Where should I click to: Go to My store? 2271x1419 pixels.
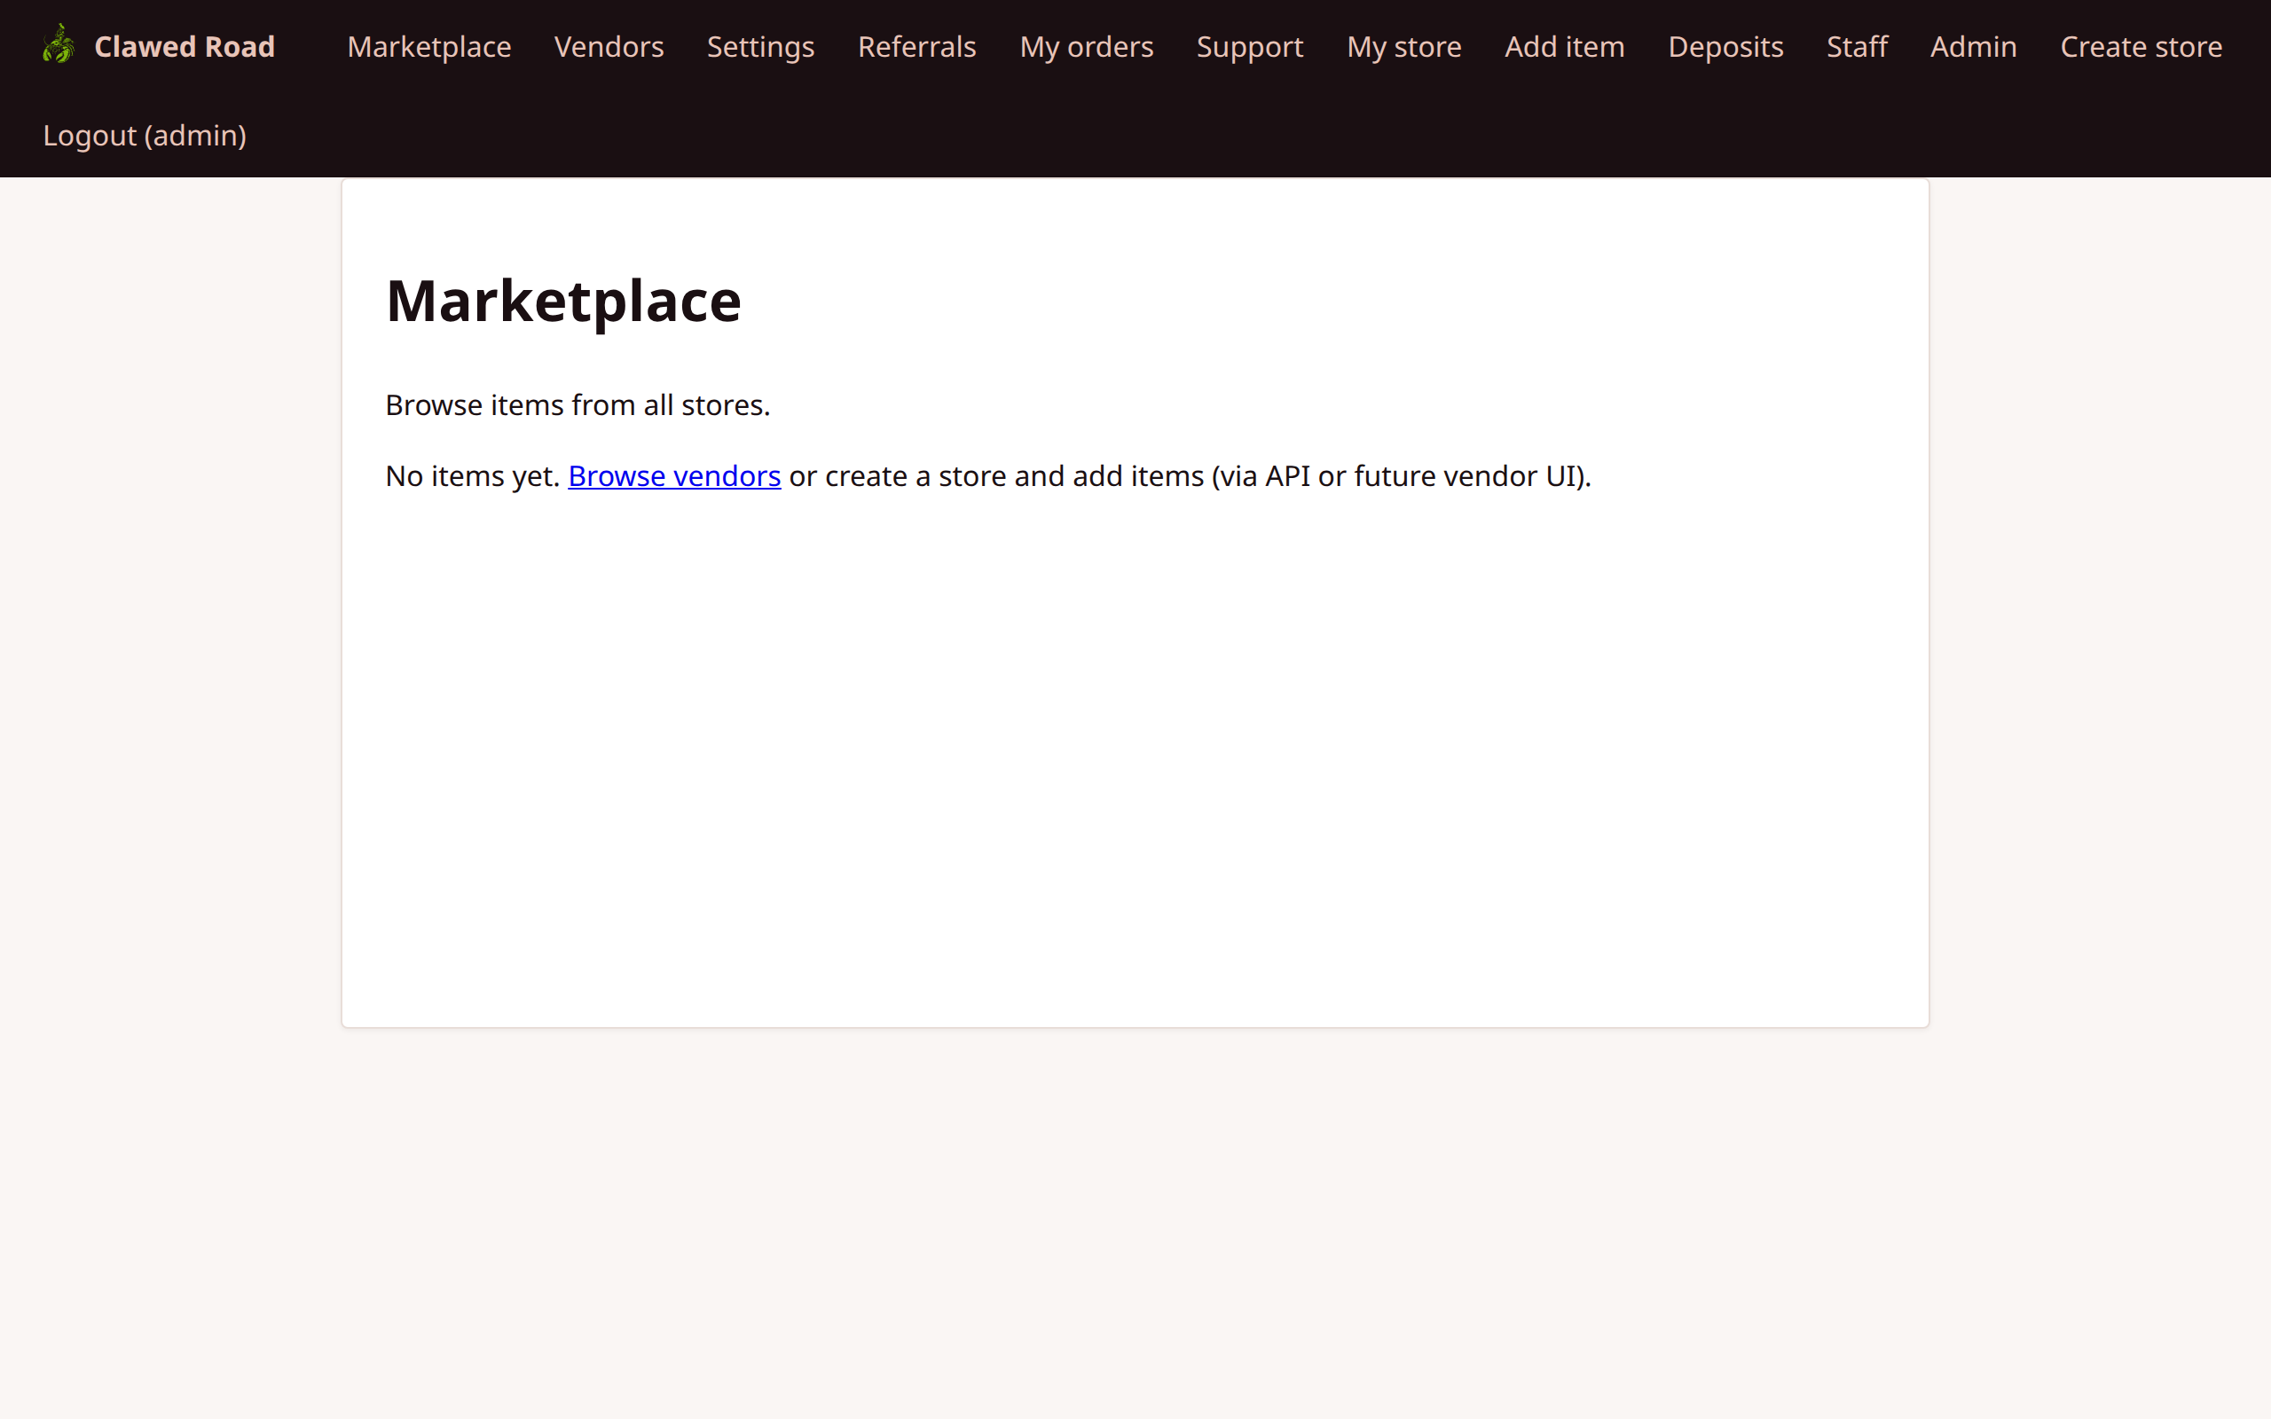tap(1404, 45)
